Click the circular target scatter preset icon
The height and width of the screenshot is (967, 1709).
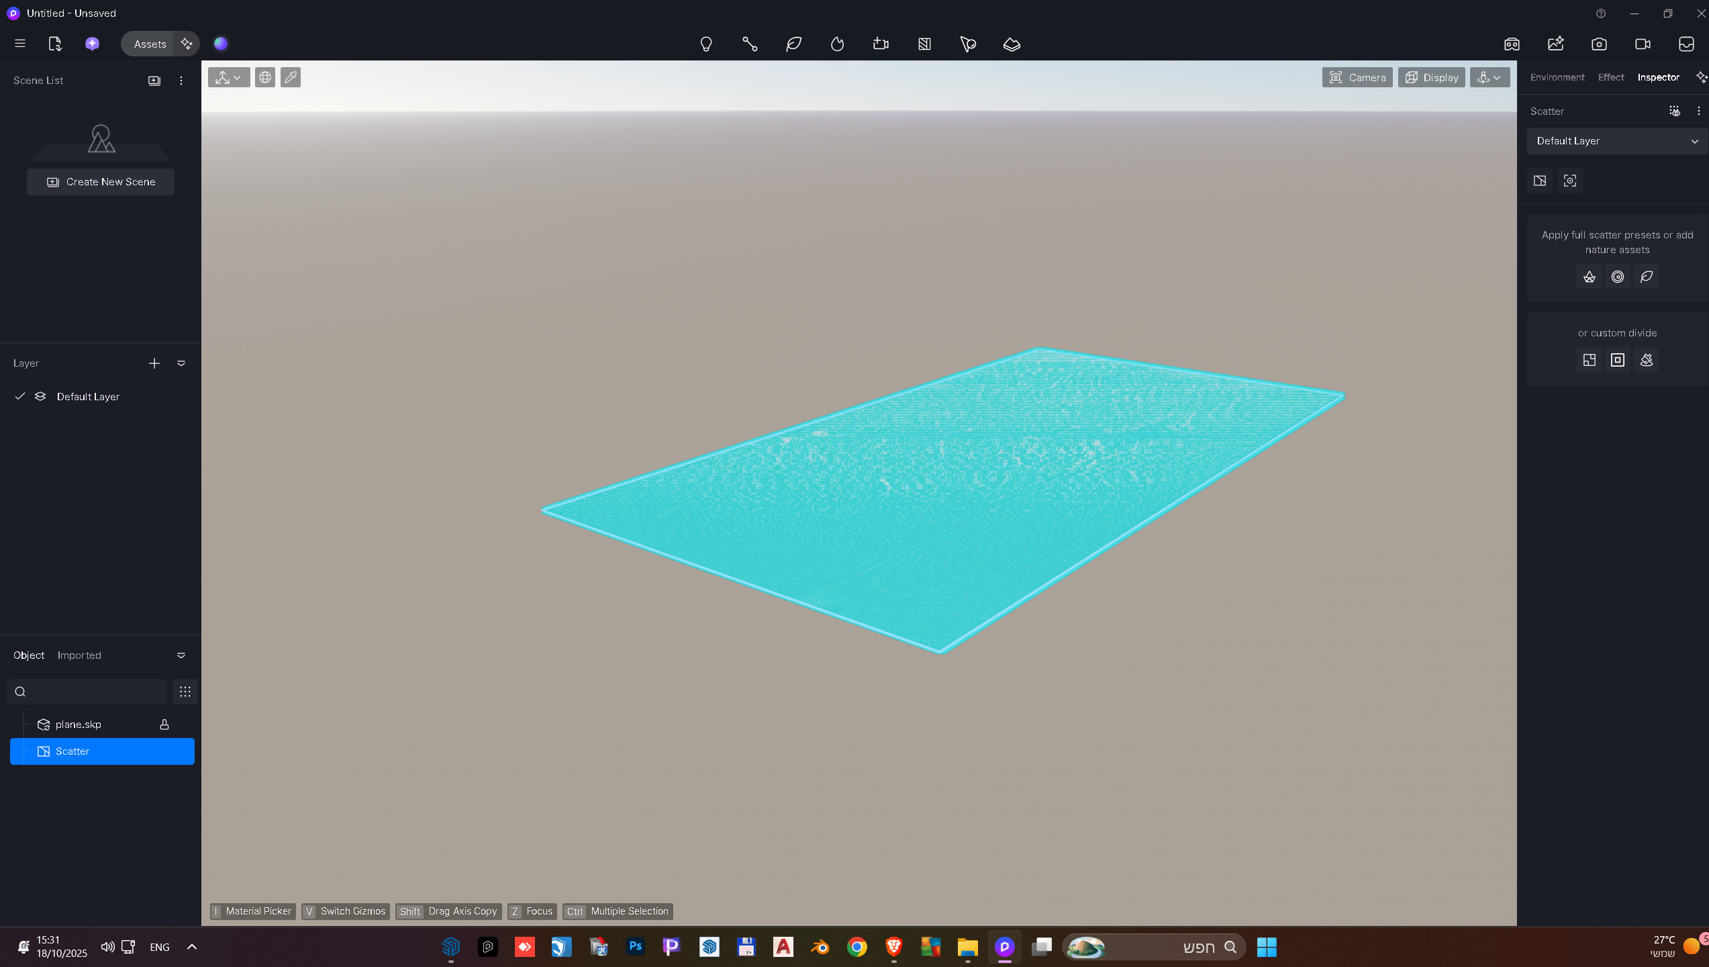point(1618,277)
